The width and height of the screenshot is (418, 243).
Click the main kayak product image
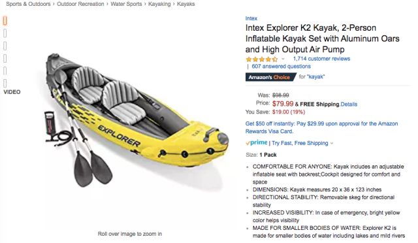tap(136, 120)
